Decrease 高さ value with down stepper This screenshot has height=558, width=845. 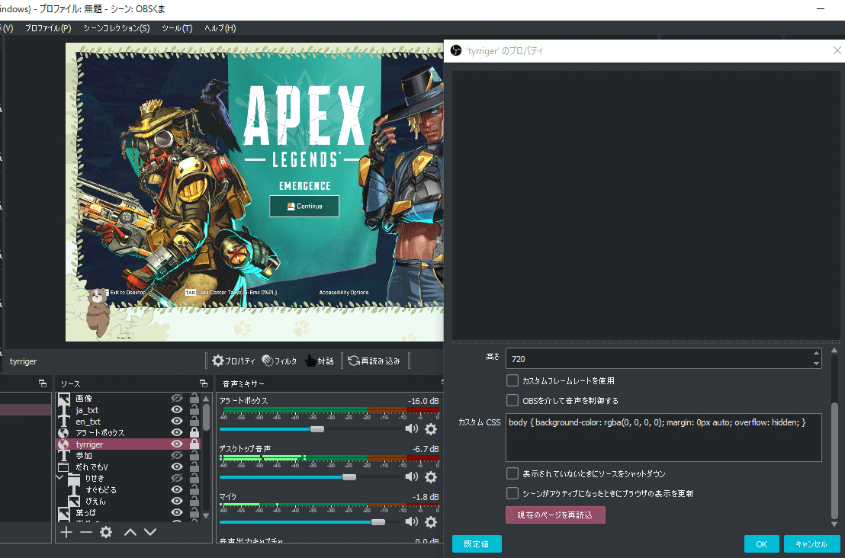(817, 364)
